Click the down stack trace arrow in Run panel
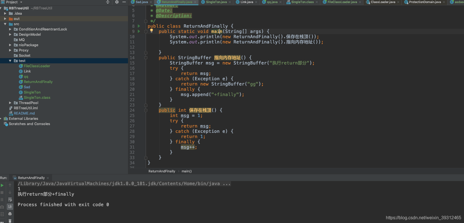 pos(10,192)
